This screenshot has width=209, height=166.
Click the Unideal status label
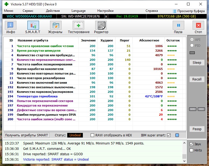click(x=75, y=135)
